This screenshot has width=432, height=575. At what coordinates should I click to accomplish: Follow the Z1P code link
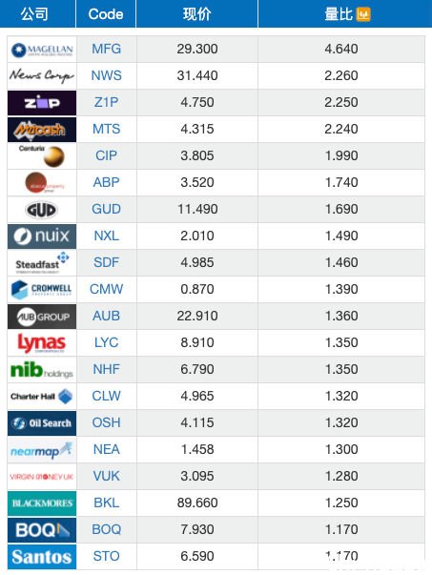point(107,102)
